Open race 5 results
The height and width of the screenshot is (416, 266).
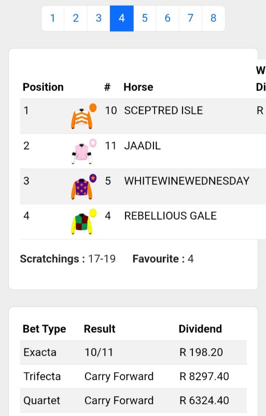[x=145, y=18]
